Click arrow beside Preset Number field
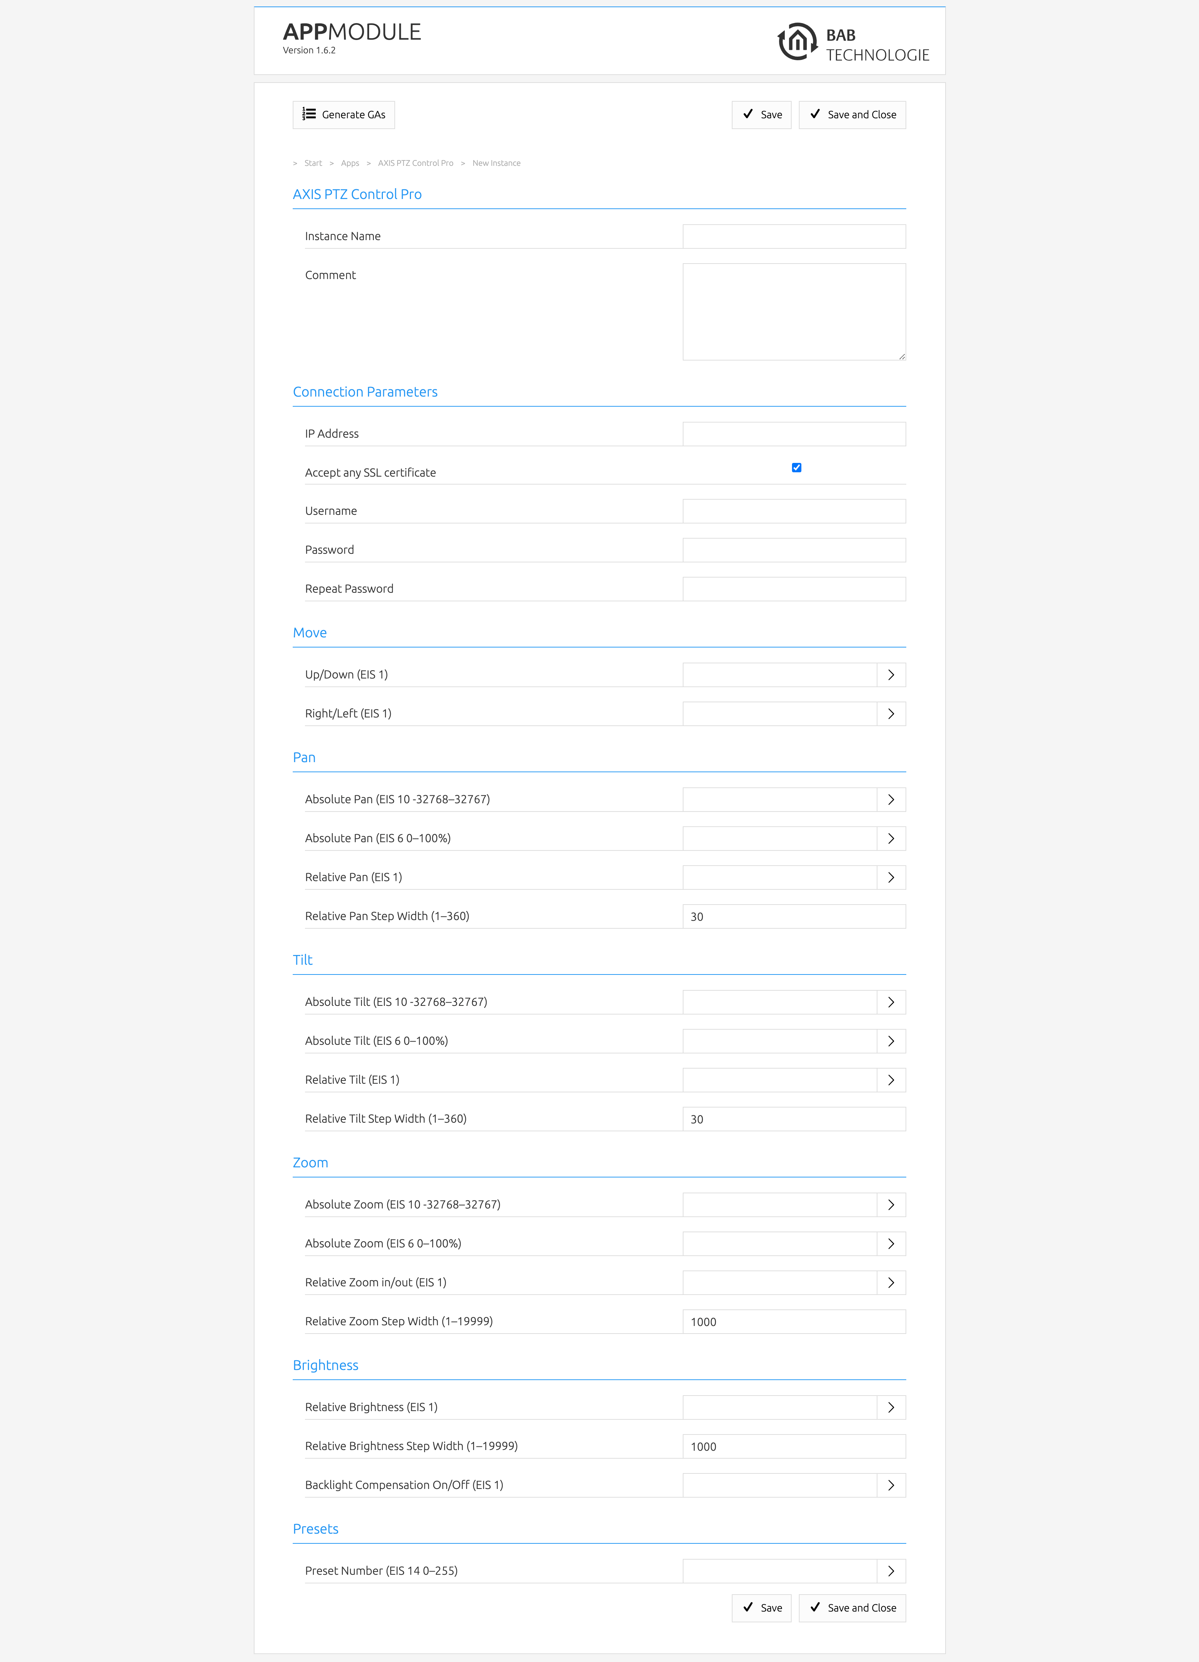The height and width of the screenshot is (1662, 1199). [x=890, y=1571]
